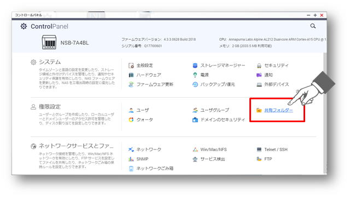Close the control panel with red X
Screen dimensions: 350x198
click(322, 15)
